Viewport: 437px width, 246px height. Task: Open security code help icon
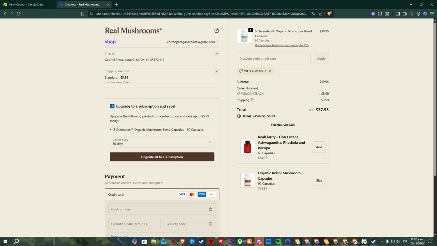pos(210,224)
